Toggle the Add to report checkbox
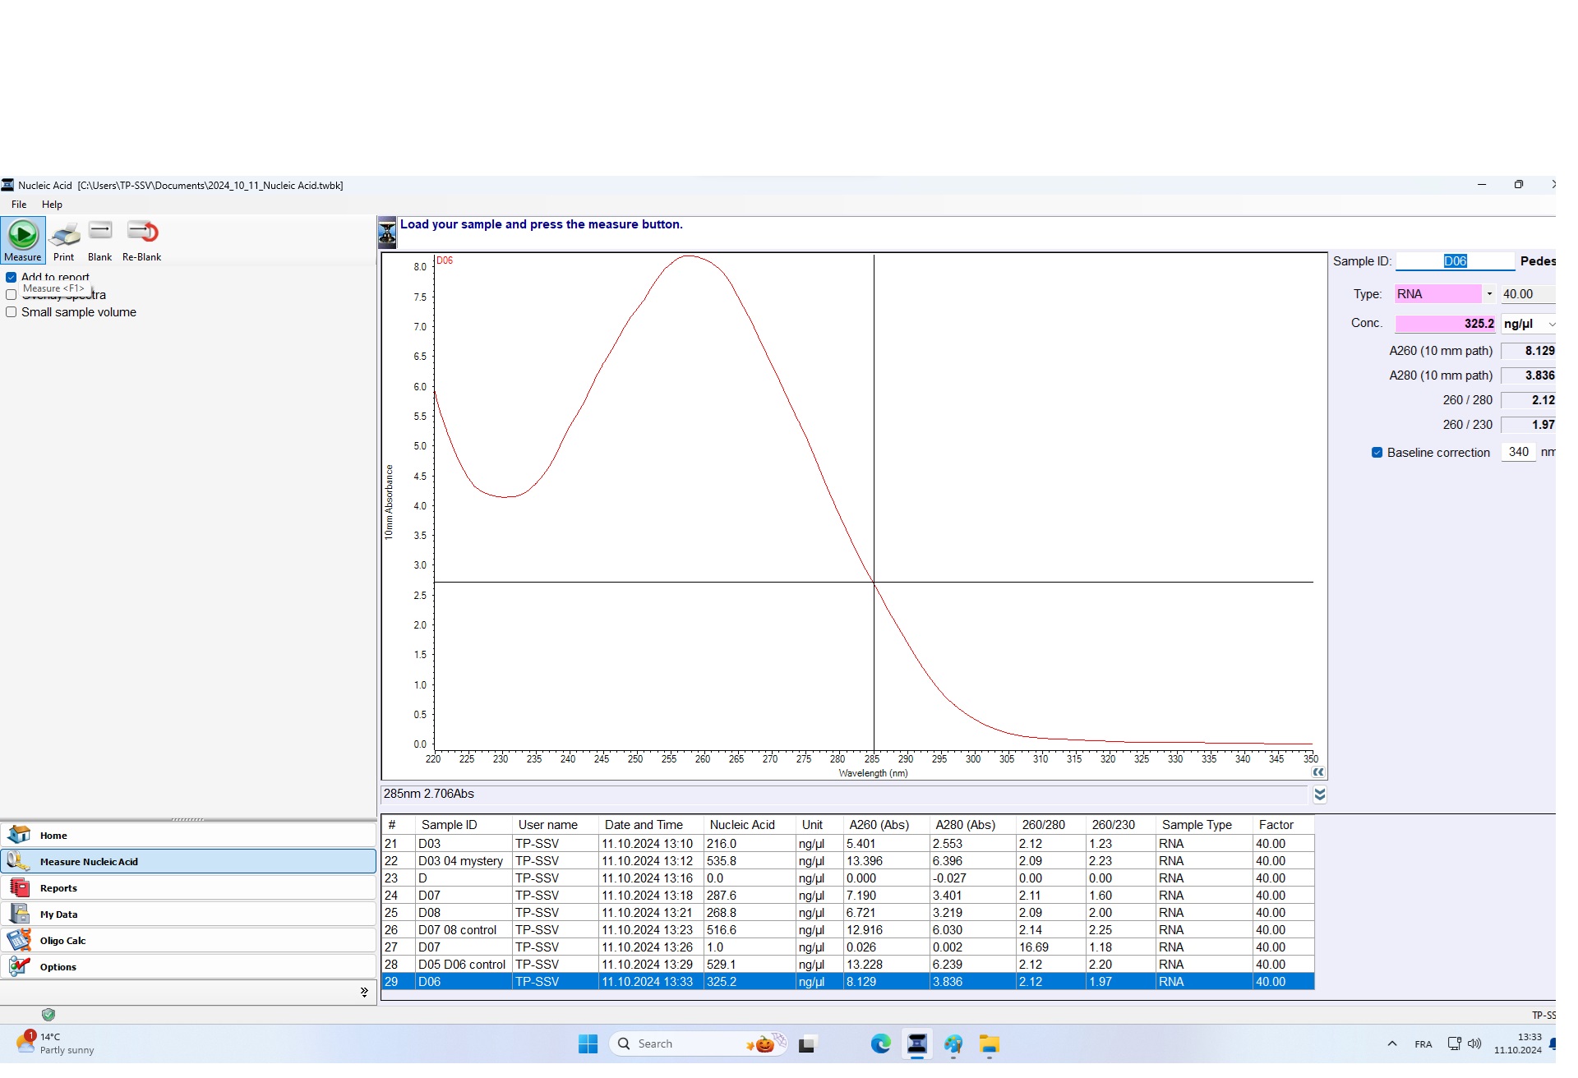 click(x=12, y=278)
